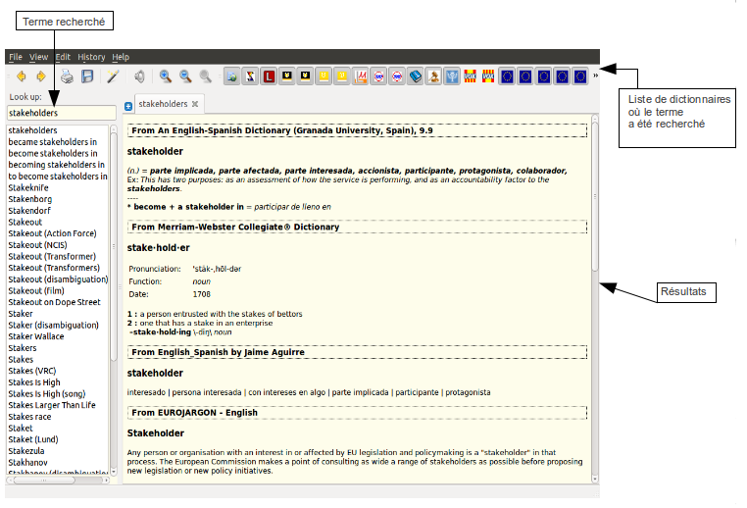Image resolution: width=747 pixels, height=508 pixels.
Task: Select 'Stakeknife' in the word list
Action: [x=28, y=187]
